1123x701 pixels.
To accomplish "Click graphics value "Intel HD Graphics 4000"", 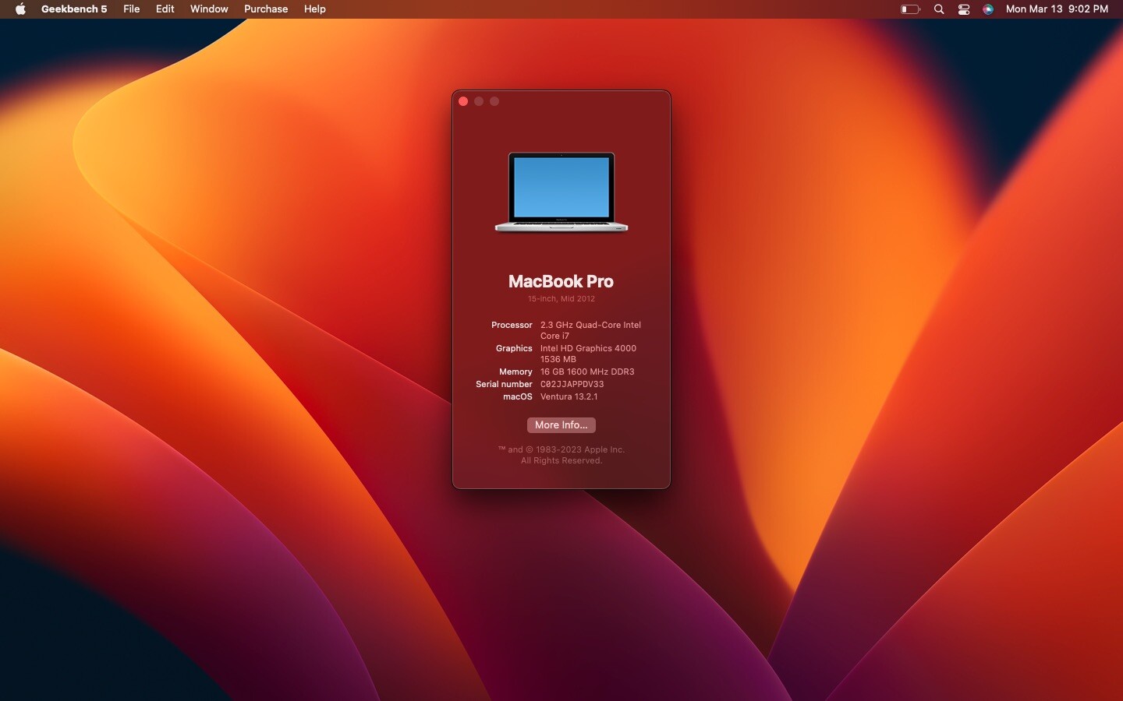I will tap(588, 349).
